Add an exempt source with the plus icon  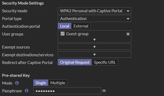tap(94, 47)
